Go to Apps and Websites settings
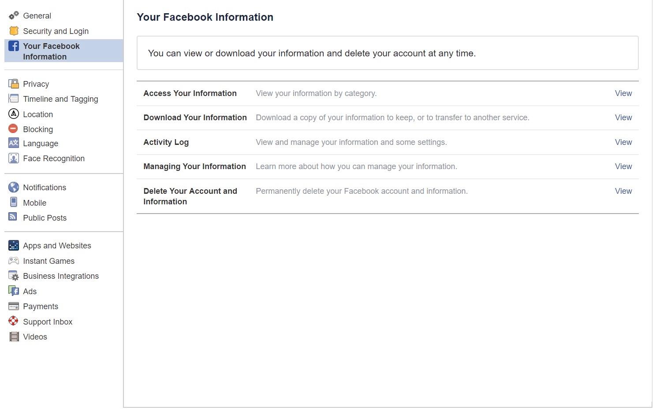Image resolution: width=656 pixels, height=410 pixels. 57,246
